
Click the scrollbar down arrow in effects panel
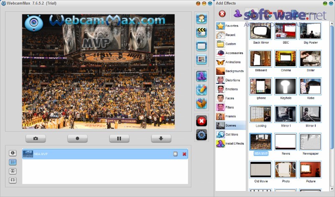332,189
